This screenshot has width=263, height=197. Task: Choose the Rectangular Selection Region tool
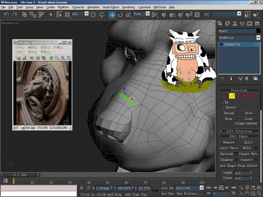pos(67,15)
